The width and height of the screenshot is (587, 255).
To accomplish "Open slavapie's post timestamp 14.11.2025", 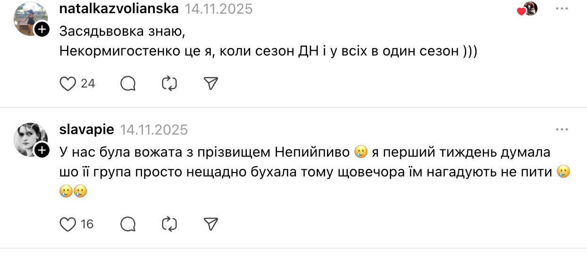I will tap(154, 129).
